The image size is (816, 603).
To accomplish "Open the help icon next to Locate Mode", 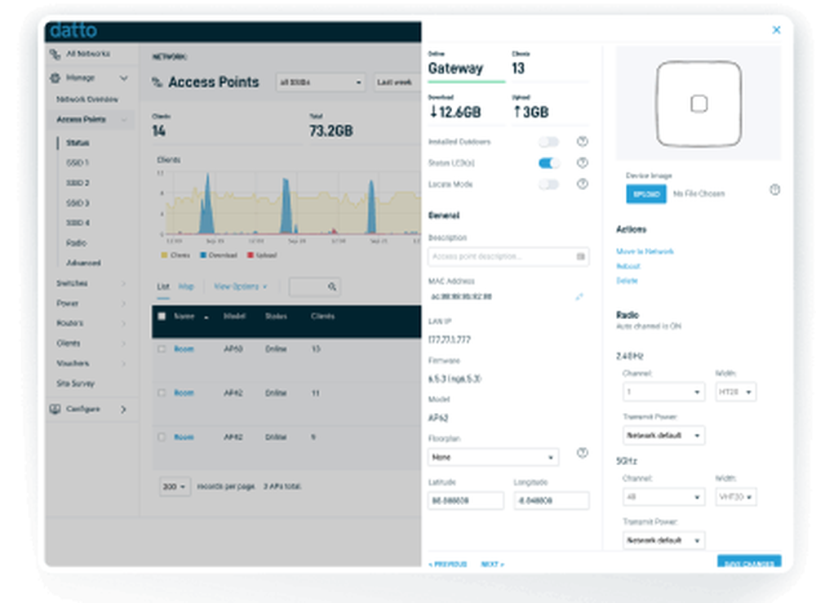I will [x=583, y=184].
